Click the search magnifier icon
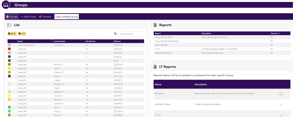Viewport: 293px width, 117px height. (115, 34)
